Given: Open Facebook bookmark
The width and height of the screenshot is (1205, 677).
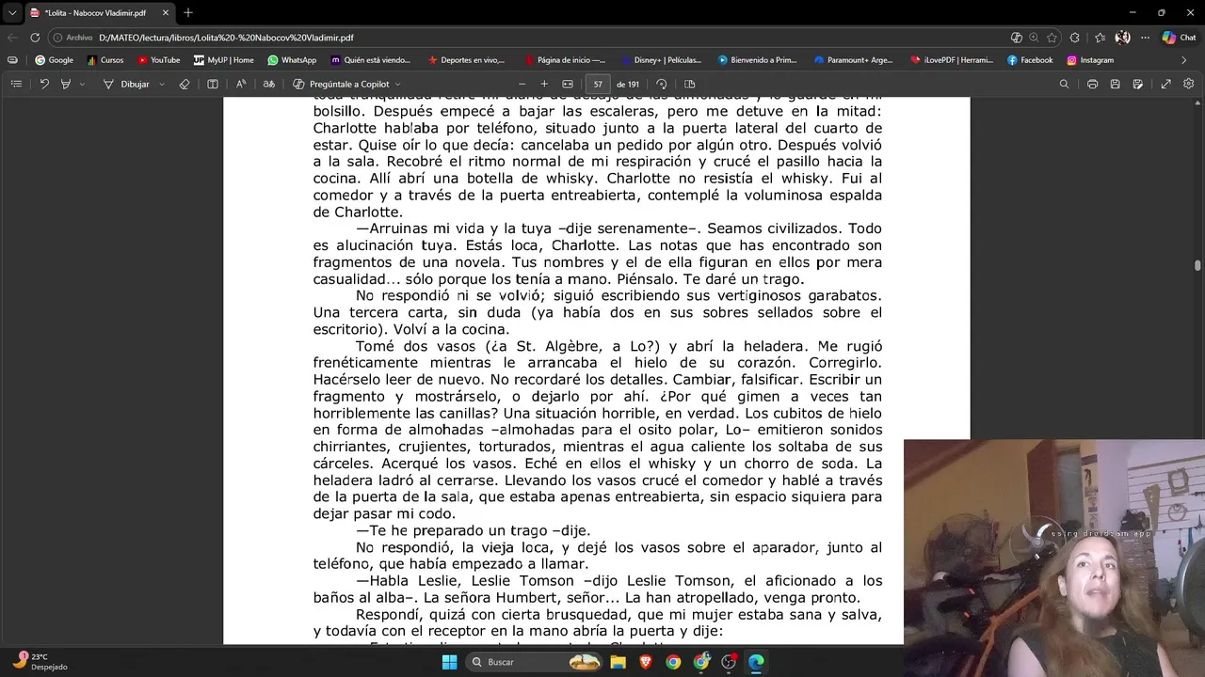Looking at the screenshot, I should [1030, 60].
